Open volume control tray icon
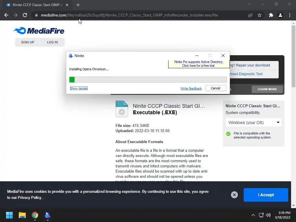Viewport: 296px width, 222px height. 268,215
